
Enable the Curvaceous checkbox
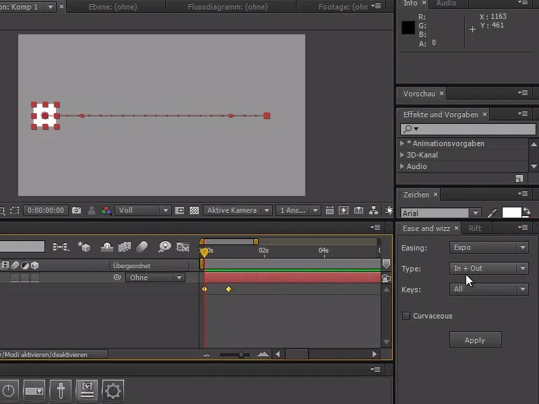pos(406,316)
